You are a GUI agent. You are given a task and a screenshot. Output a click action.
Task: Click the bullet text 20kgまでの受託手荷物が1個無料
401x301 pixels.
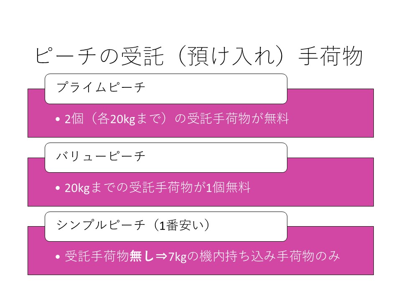point(157,187)
